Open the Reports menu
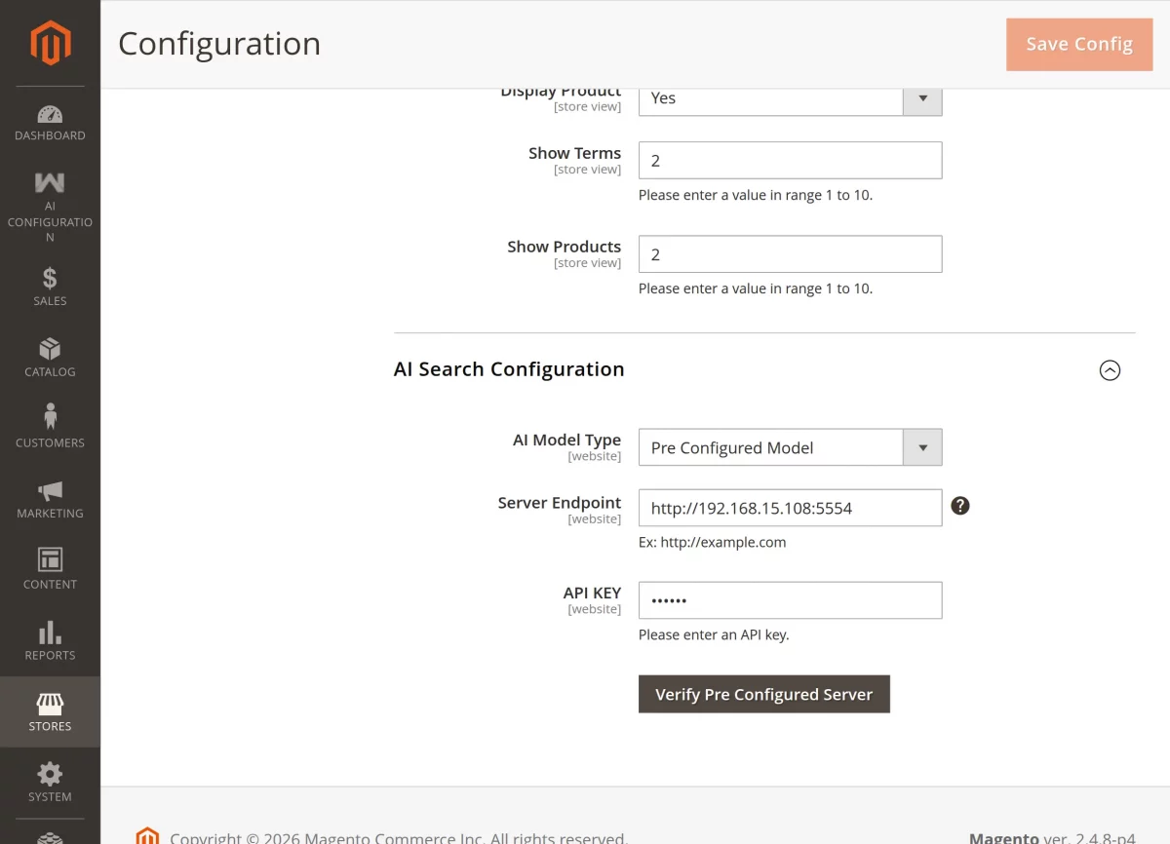 click(x=50, y=641)
